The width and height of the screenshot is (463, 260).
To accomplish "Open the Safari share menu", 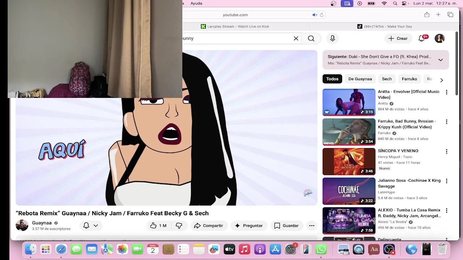I will point(427,15).
